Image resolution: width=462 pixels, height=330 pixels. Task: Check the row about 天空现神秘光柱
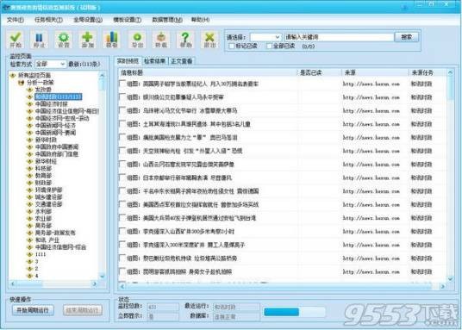pyautogui.click(x=122, y=151)
